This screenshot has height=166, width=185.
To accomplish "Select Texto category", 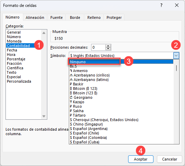I will (x=24, y=72).
